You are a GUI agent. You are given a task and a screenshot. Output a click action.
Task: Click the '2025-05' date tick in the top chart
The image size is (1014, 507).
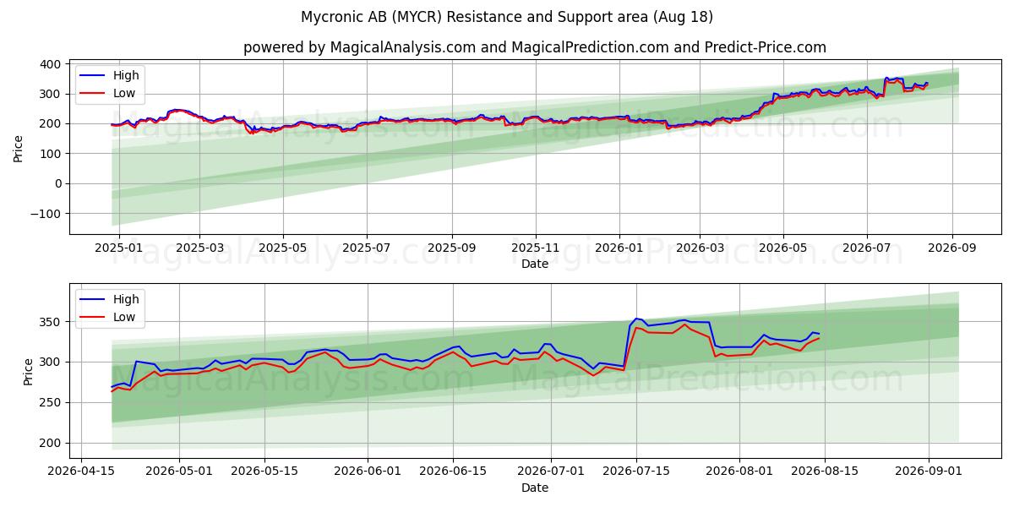point(282,248)
